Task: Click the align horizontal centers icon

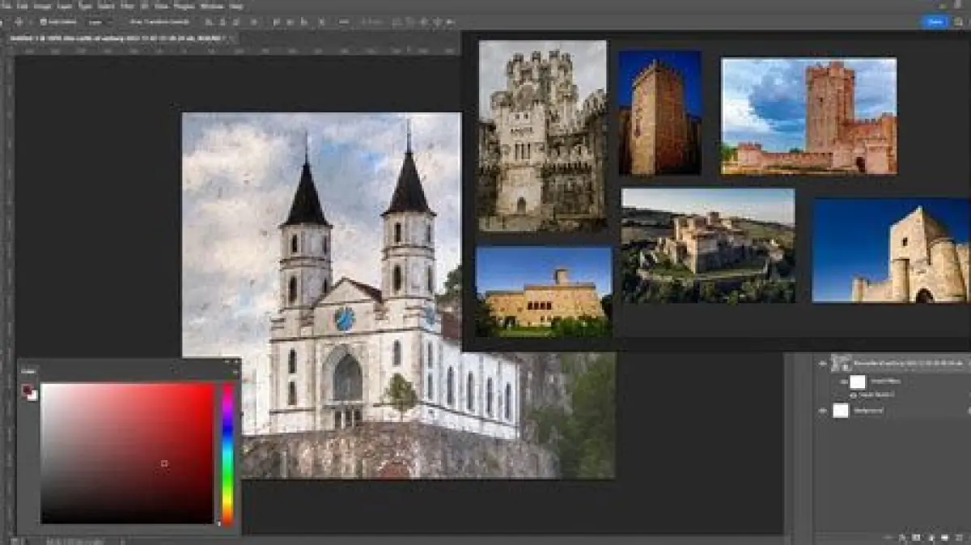Action: pos(222,22)
